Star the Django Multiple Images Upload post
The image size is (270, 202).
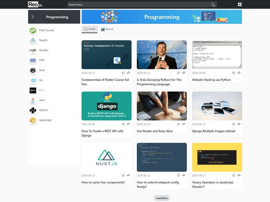pyautogui.click(x=234, y=124)
